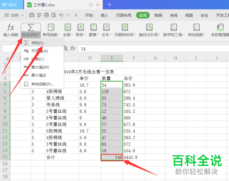
Task: Click the magnifier icon near formula bar
Action: click(x=65, y=49)
